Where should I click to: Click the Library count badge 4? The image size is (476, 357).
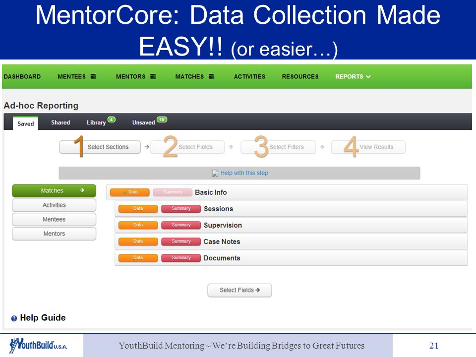point(112,119)
